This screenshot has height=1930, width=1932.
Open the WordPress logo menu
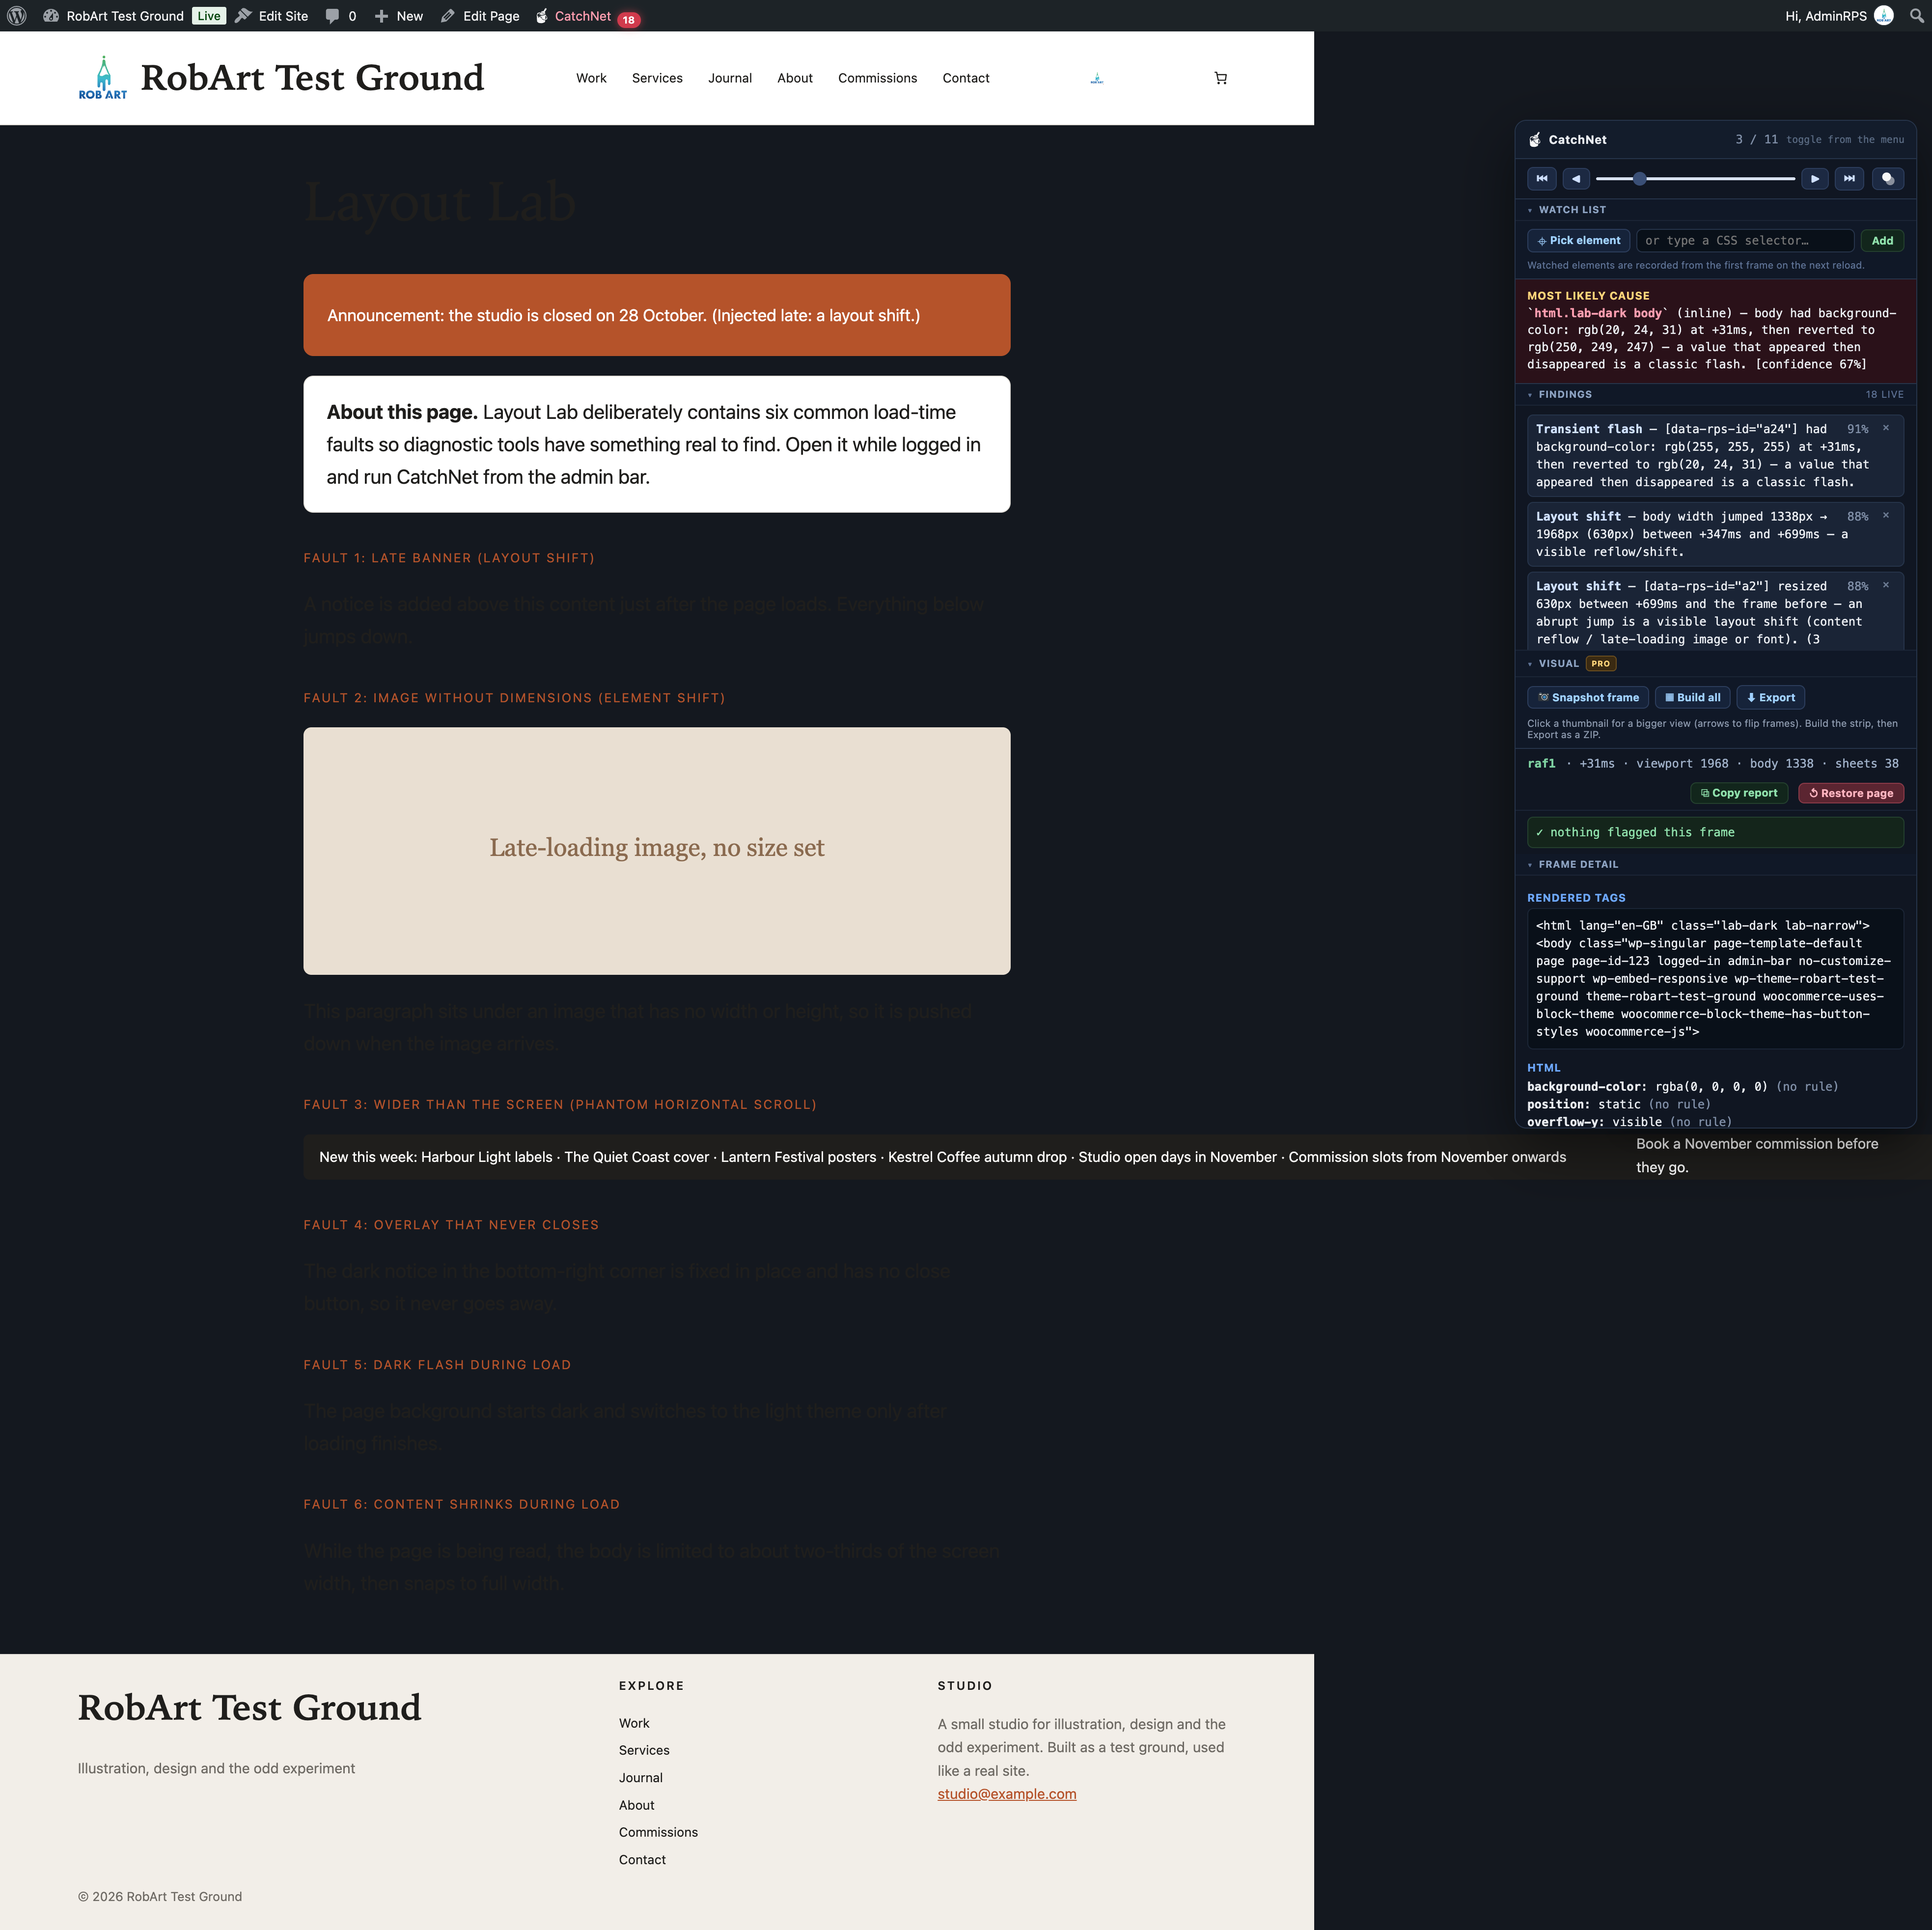point(17,16)
